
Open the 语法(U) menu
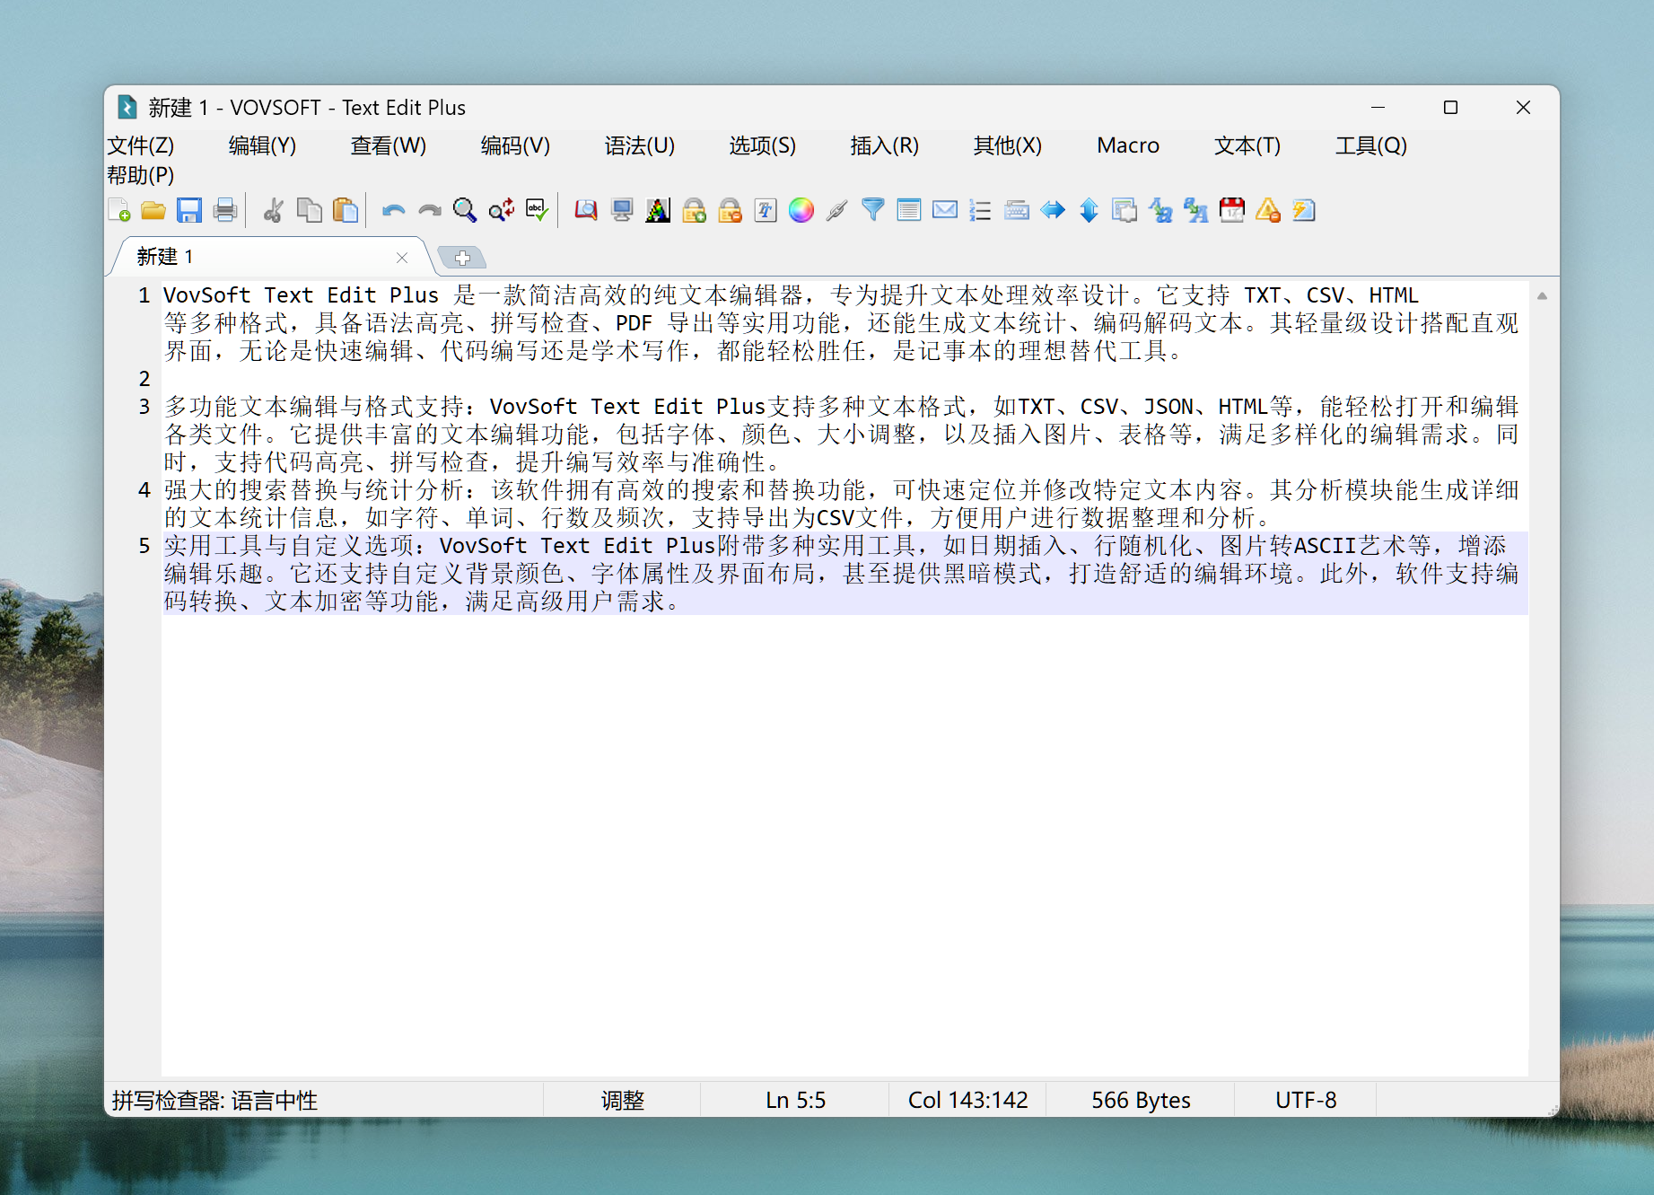click(x=639, y=145)
